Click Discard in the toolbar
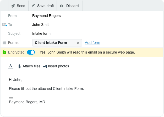This screenshot has height=117, width=164. (x=72, y=6)
